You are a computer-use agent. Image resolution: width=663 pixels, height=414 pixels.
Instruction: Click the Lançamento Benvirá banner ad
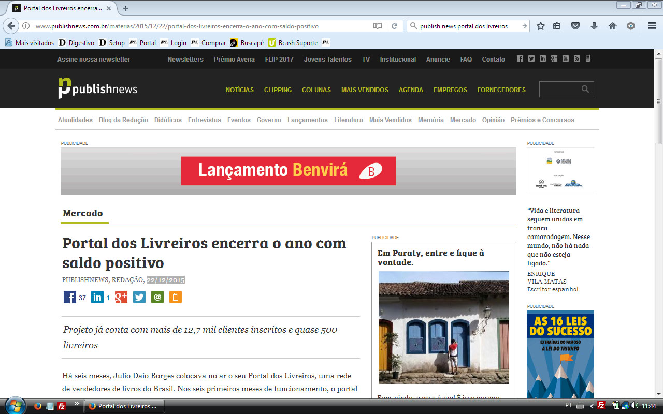point(289,171)
